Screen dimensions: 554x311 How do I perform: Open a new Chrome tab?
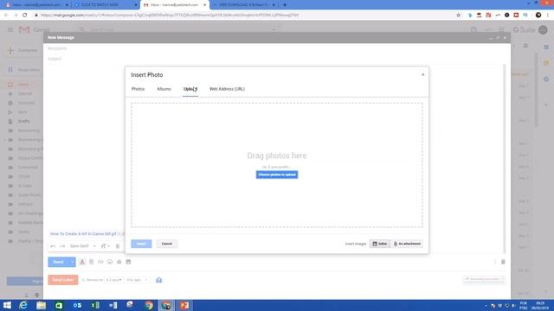point(285,5)
